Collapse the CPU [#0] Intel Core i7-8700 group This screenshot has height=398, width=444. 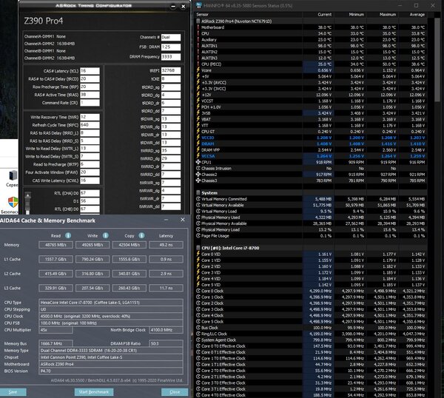coord(198,248)
